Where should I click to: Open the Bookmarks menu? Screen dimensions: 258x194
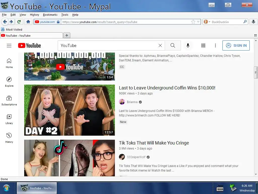50,15
